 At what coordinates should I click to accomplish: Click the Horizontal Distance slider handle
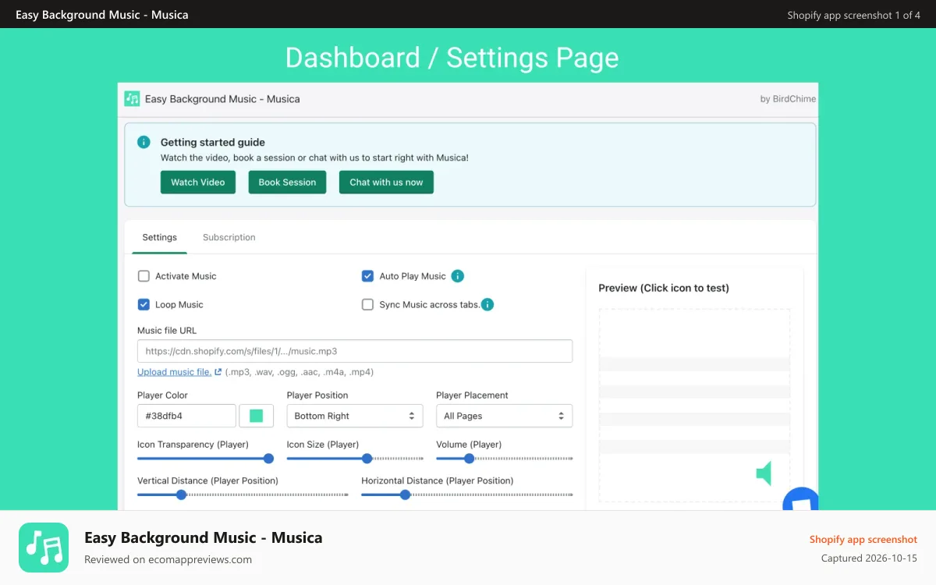(405, 495)
